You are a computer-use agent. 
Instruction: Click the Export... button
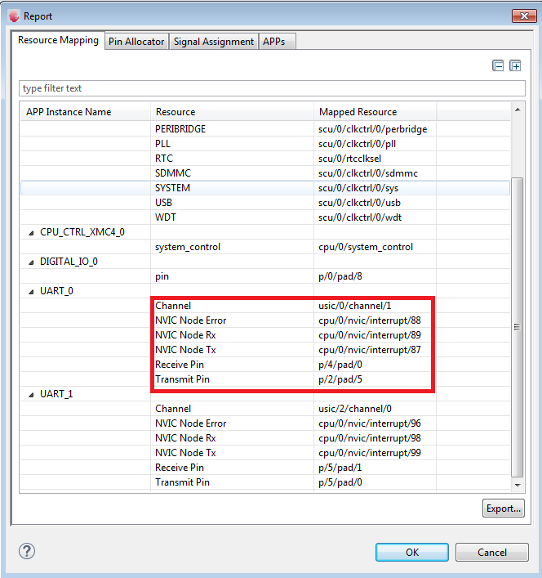[x=504, y=509]
